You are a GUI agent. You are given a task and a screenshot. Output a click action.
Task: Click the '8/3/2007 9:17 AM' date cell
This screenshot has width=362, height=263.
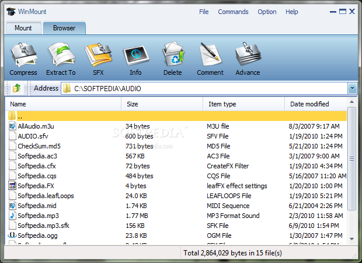314,126
